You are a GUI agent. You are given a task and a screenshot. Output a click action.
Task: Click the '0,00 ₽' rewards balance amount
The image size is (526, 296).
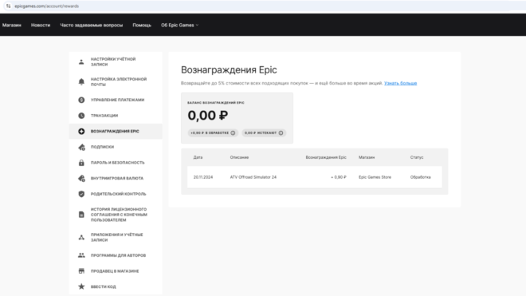[208, 116]
